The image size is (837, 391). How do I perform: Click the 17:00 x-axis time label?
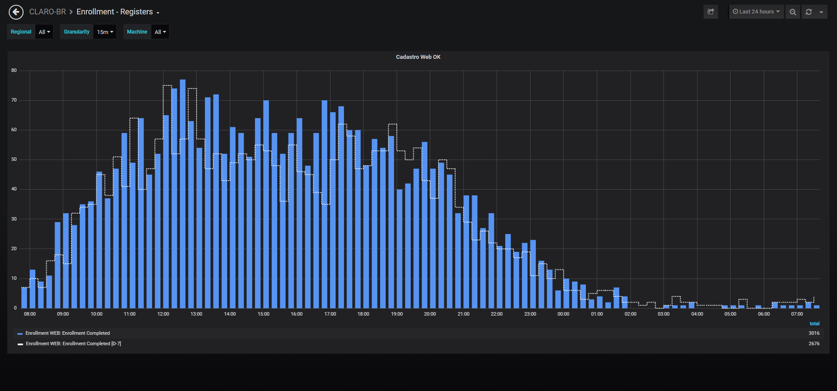click(330, 314)
